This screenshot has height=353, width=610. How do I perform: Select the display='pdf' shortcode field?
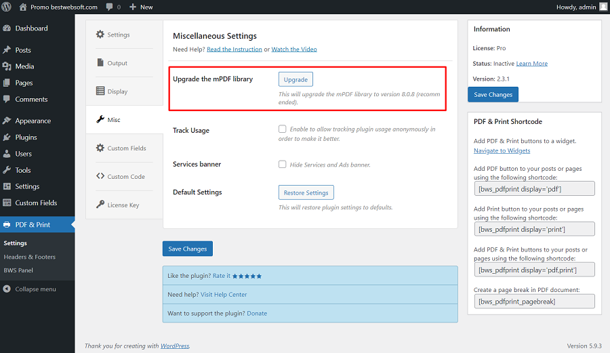(x=535, y=188)
